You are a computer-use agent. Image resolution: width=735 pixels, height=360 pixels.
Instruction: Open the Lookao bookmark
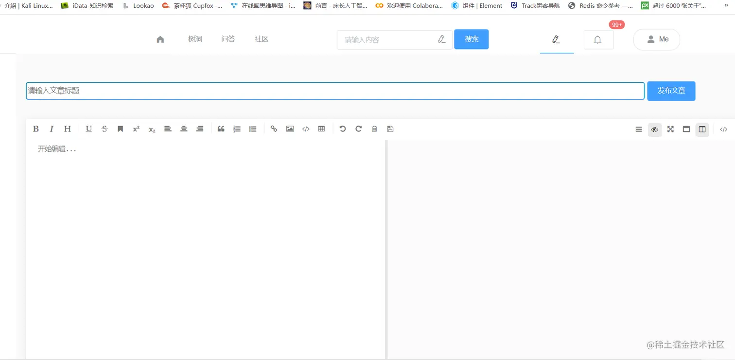138,6
